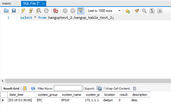This screenshot has height=110, width=171.
Task: Select cell [03-19 01:30:06]
Action: click(x=22, y=100)
